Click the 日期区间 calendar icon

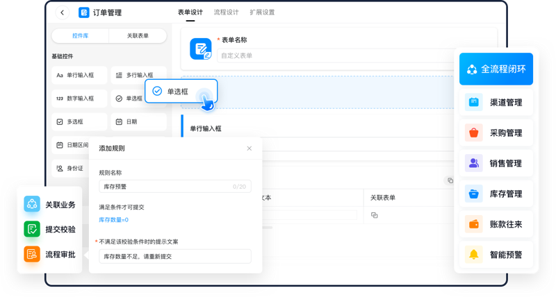point(60,145)
